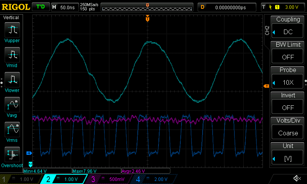The height and width of the screenshot is (184, 307).
Task: Select channel 2 tab at bottom
Action: (x=65, y=179)
